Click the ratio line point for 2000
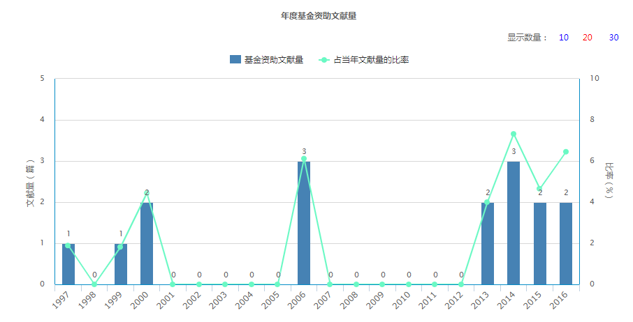 pyautogui.click(x=147, y=193)
